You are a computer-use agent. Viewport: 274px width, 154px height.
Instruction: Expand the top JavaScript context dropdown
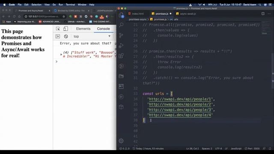pos(92,36)
